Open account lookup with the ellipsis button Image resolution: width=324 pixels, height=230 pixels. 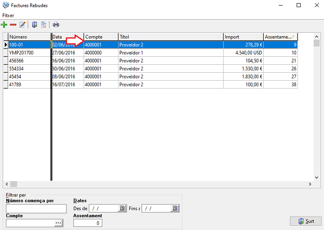point(59,223)
